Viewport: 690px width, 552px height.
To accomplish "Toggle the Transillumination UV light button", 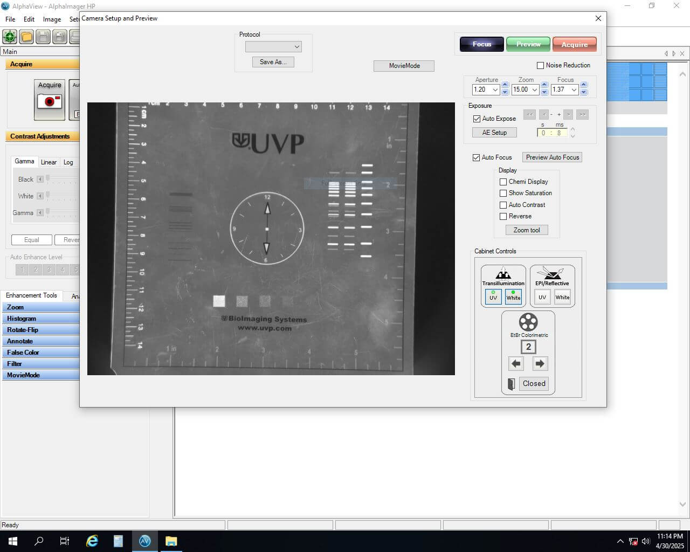I will click(493, 296).
